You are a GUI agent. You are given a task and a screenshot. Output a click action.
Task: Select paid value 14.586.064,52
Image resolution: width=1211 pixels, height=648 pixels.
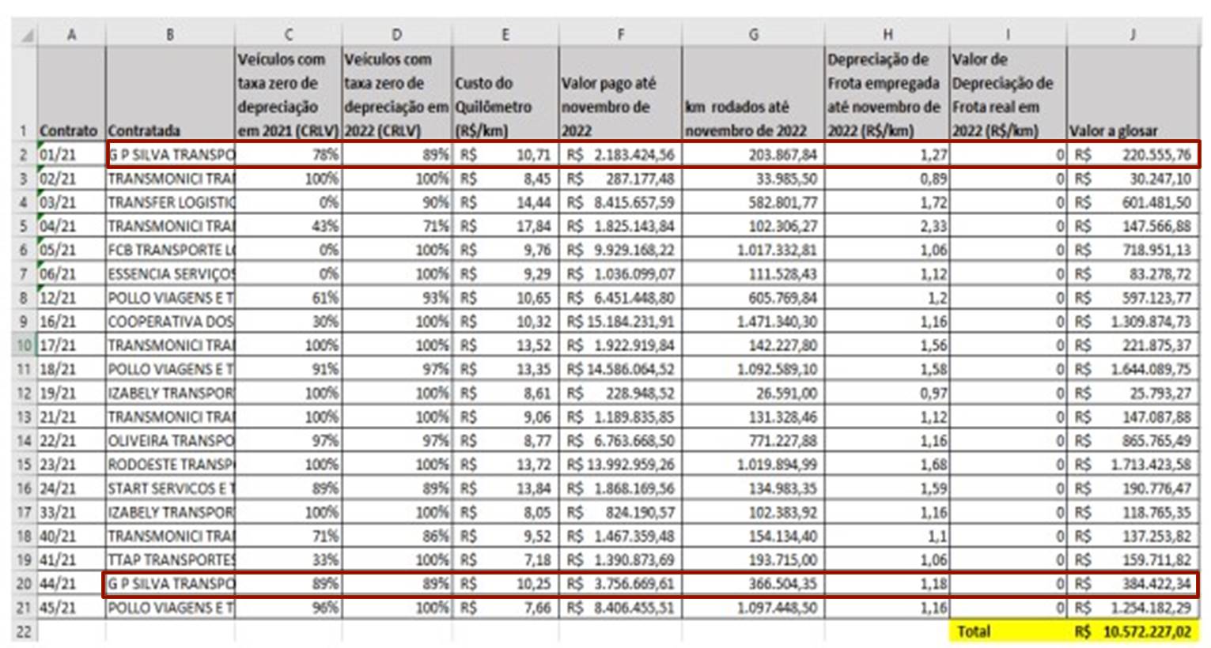point(620,369)
